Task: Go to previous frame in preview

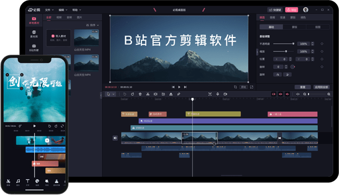Action: pos(173,87)
